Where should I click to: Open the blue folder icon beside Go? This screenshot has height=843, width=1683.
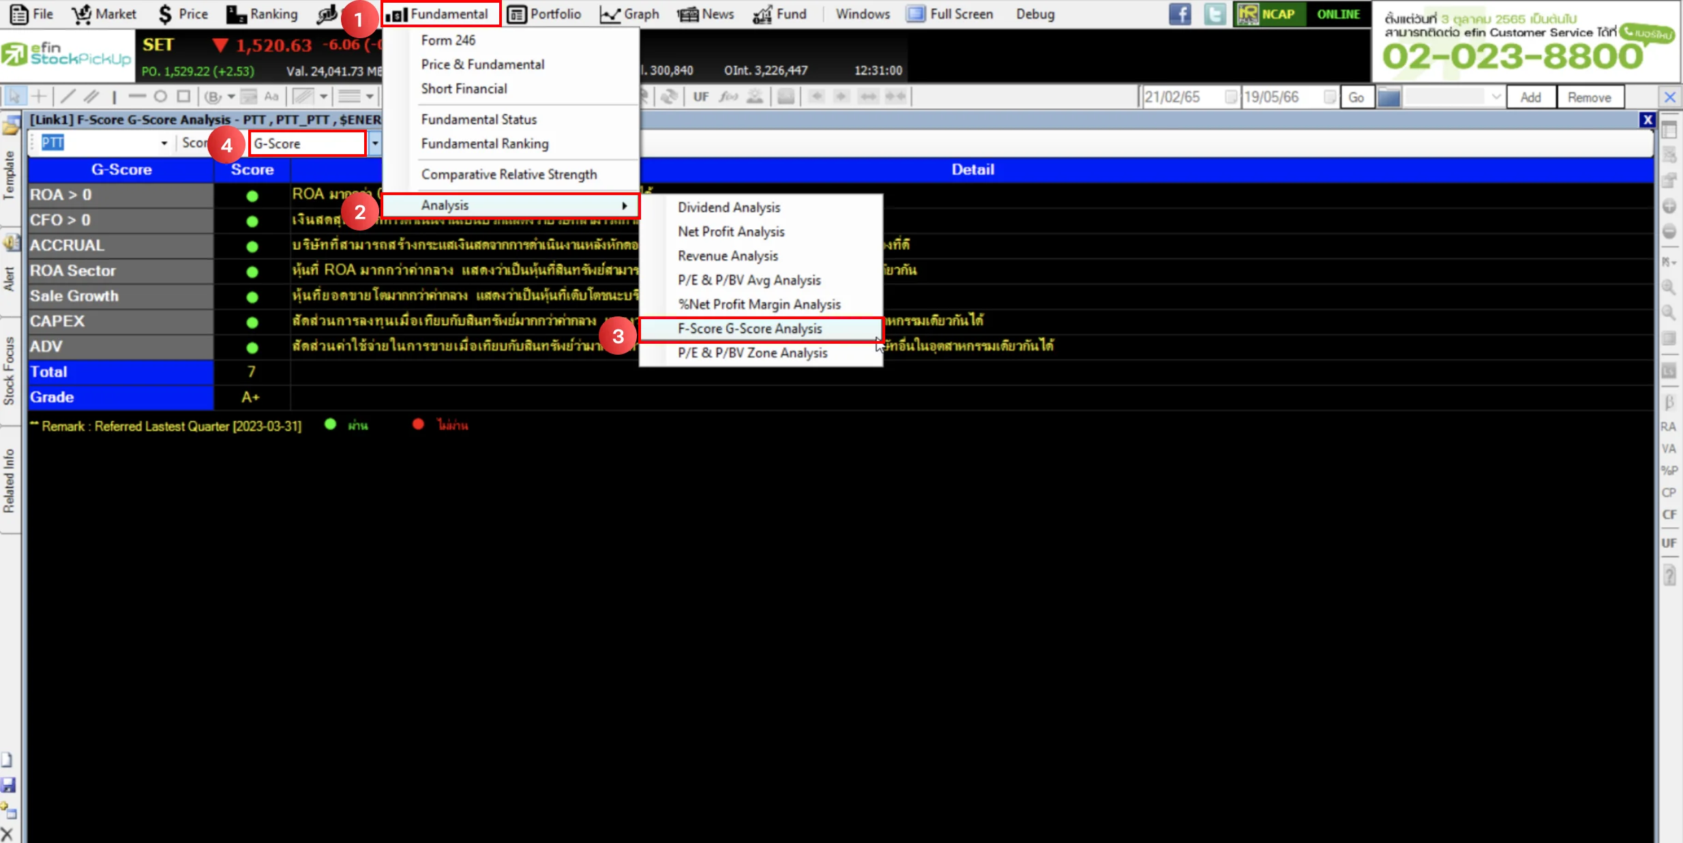click(1389, 98)
